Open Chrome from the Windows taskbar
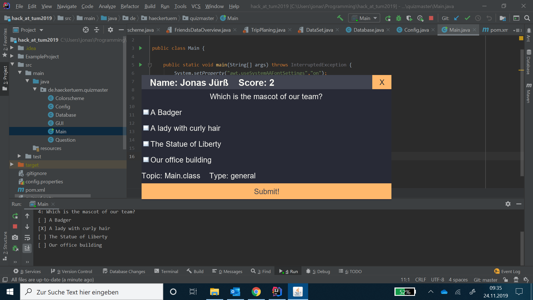Image resolution: width=533 pixels, height=300 pixels. (256, 292)
